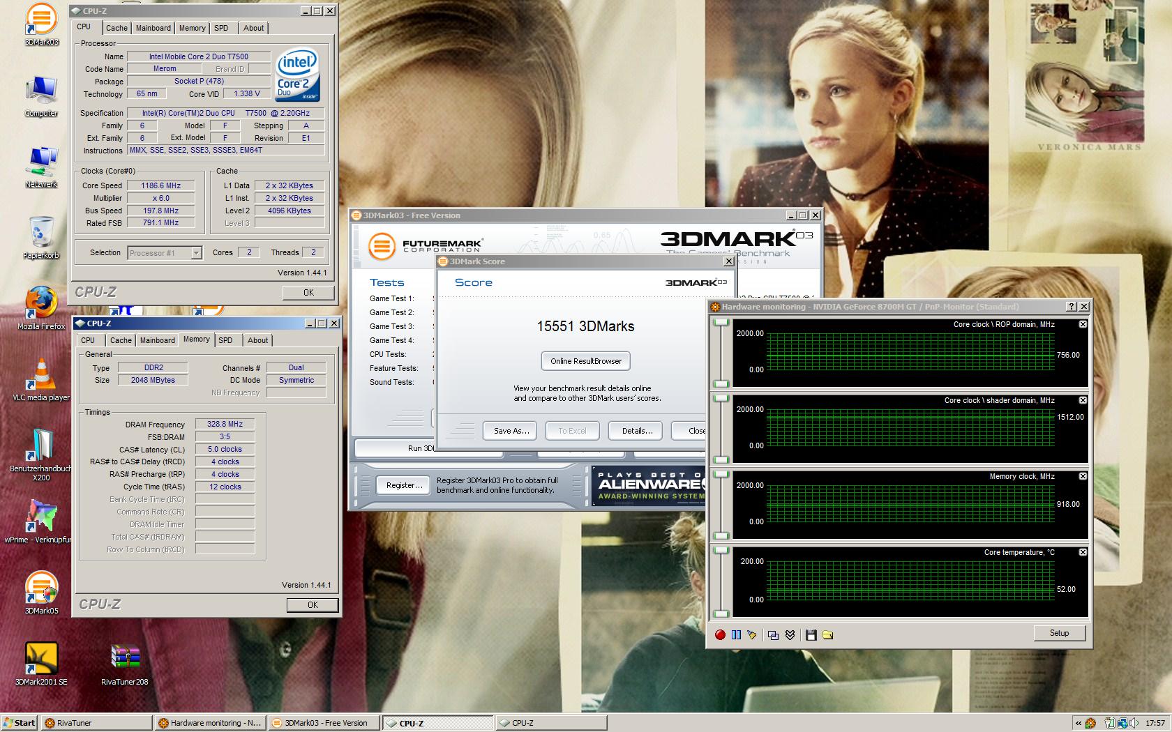Pause hardware monitoring with the blue pause icon
The width and height of the screenshot is (1172, 732).
tap(736, 634)
